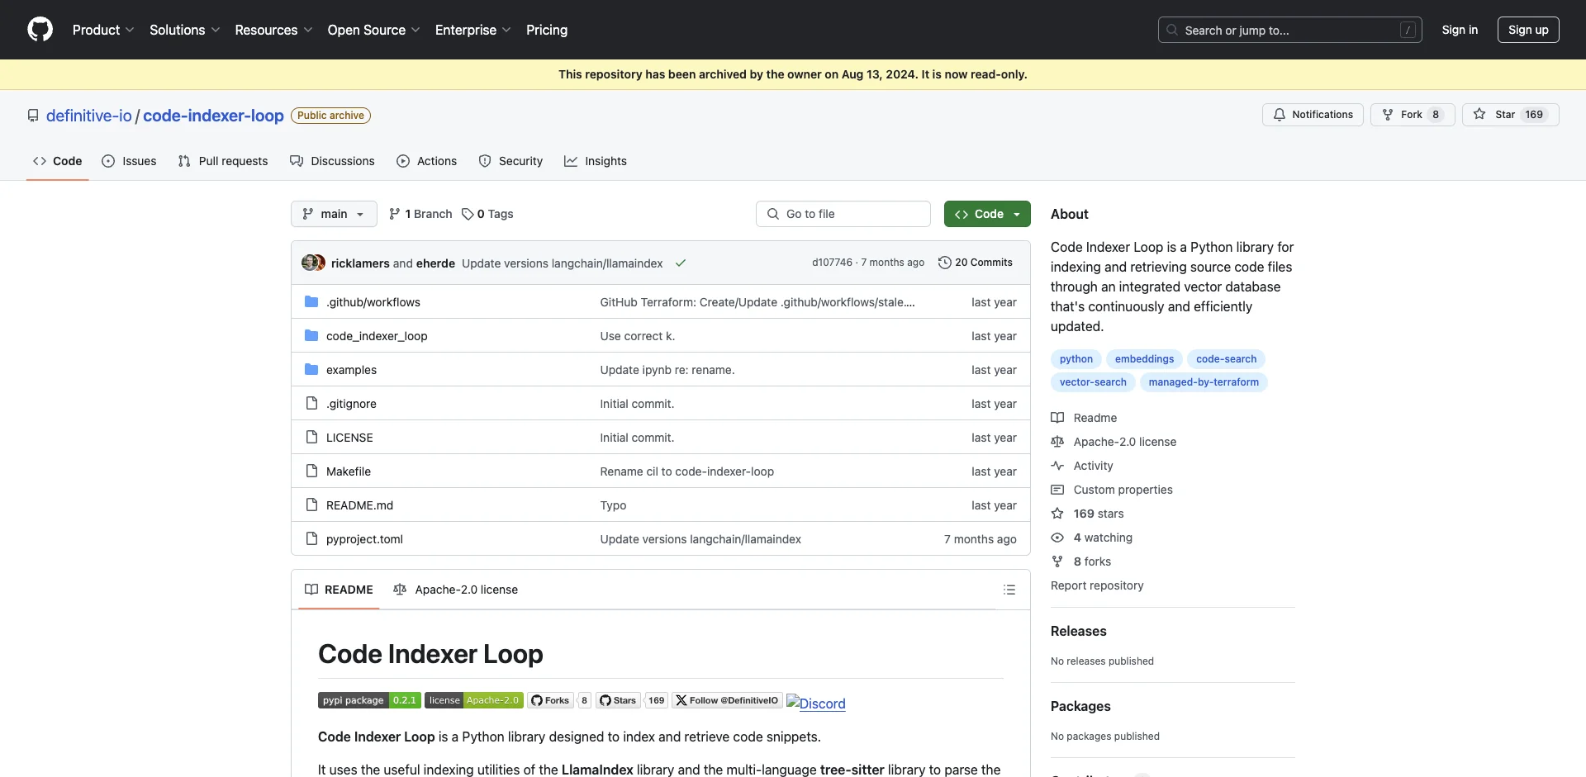Click the Sign in link
Image resolution: width=1586 pixels, height=777 pixels.
(x=1460, y=30)
